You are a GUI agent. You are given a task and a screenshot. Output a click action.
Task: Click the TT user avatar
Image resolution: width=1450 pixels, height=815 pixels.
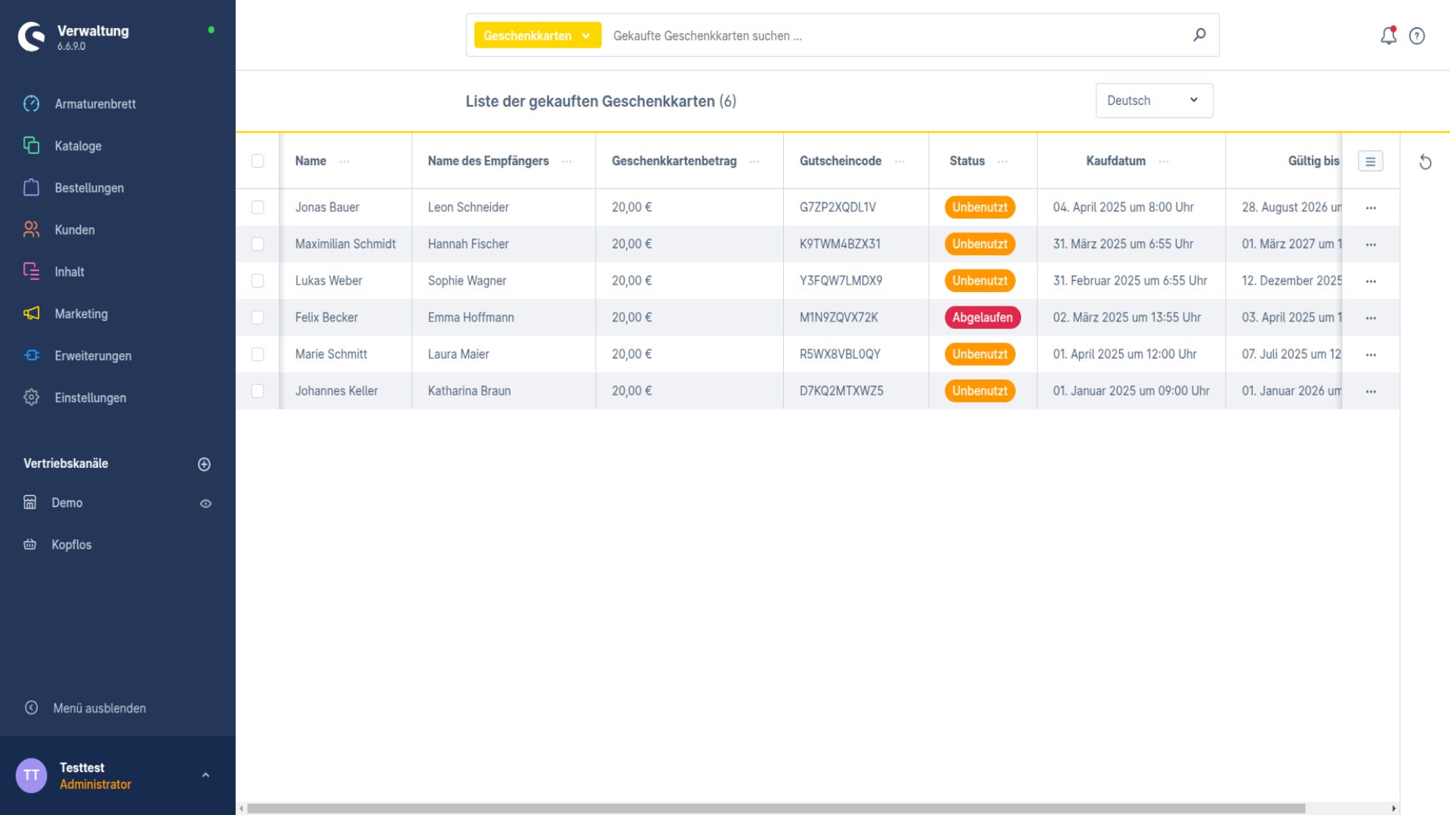click(32, 775)
